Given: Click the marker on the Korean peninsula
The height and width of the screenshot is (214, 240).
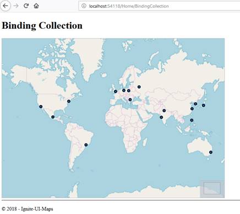Looking at the screenshot, I should coord(195,104).
